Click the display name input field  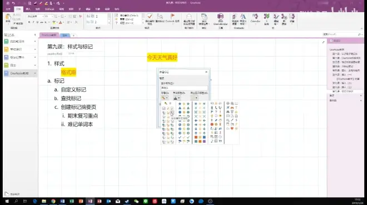click(184, 88)
